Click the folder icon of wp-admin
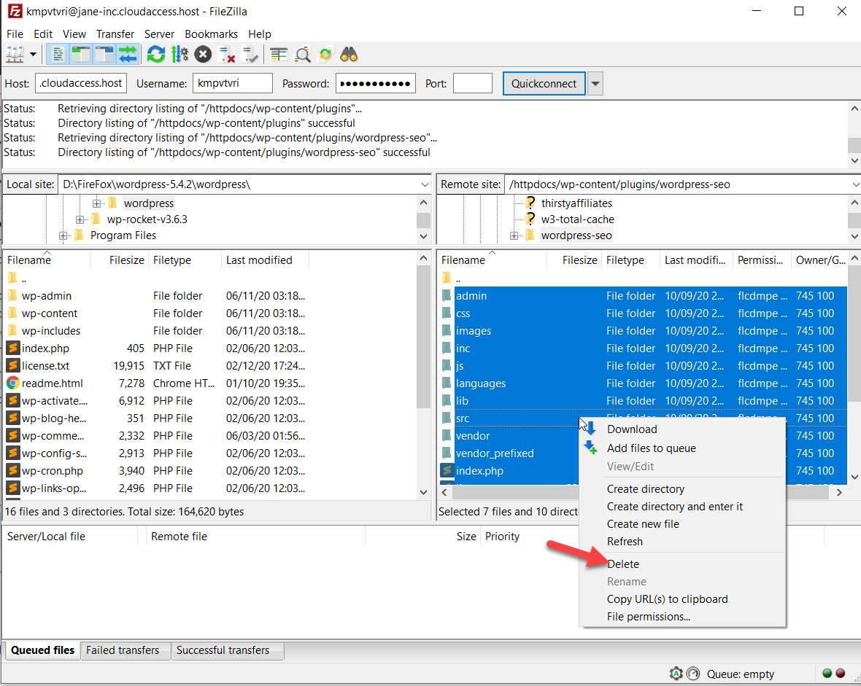 (x=13, y=295)
